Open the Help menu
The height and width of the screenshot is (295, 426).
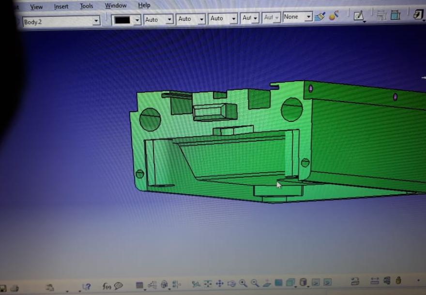tap(144, 5)
